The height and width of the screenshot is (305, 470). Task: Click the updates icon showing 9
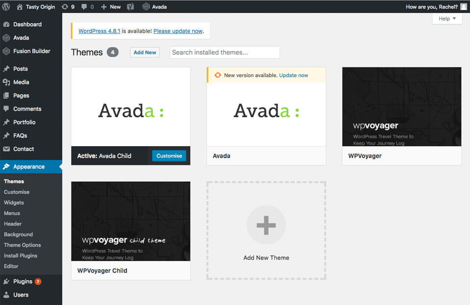pos(65,6)
